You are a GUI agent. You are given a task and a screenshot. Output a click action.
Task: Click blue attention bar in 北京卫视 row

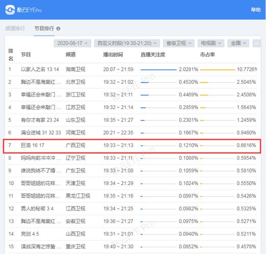tap(145, 83)
